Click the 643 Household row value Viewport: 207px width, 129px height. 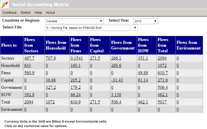28,65
